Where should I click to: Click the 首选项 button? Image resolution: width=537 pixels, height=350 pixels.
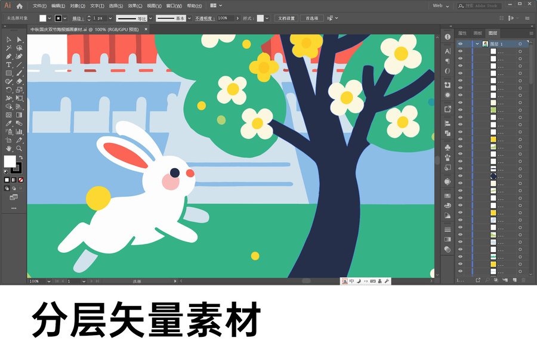[x=312, y=18]
